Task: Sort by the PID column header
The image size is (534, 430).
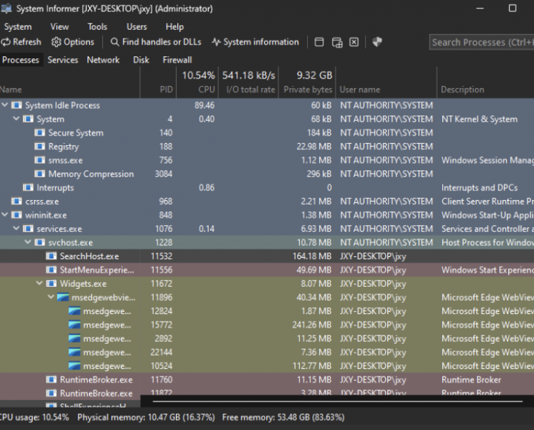Action: (x=165, y=90)
